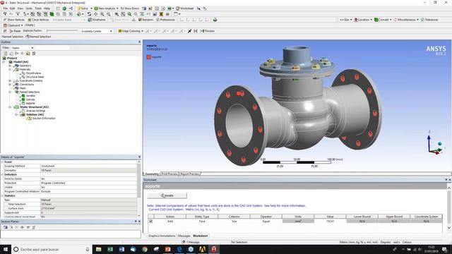This screenshot has width=452, height=254.
Task: Open the View menu
Action: point(20,8)
